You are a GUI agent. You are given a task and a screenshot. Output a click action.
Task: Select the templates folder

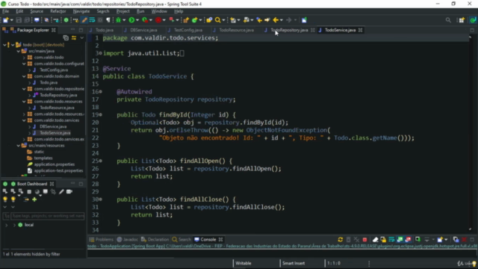(x=43, y=158)
